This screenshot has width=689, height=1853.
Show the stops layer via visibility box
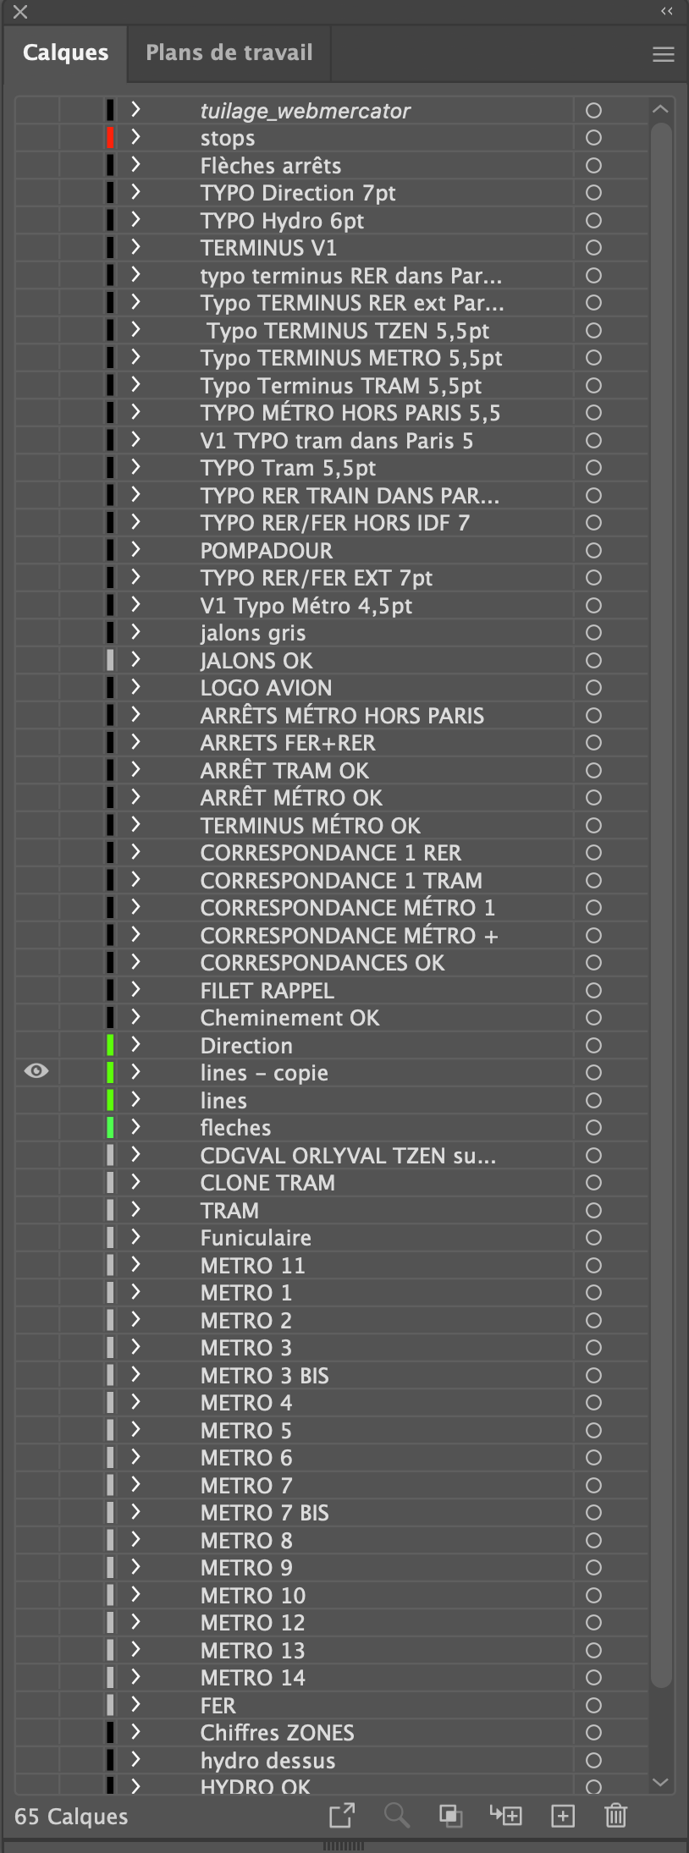(x=36, y=138)
